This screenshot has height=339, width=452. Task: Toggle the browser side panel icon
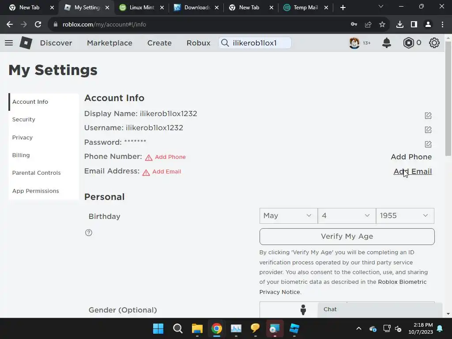414,25
